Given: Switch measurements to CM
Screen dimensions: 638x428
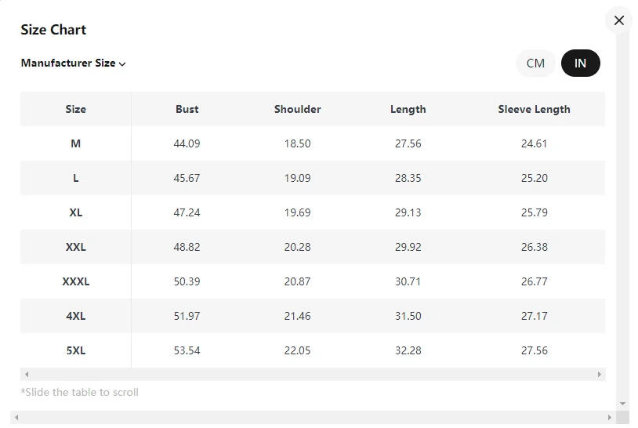Looking at the screenshot, I should click(535, 63).
